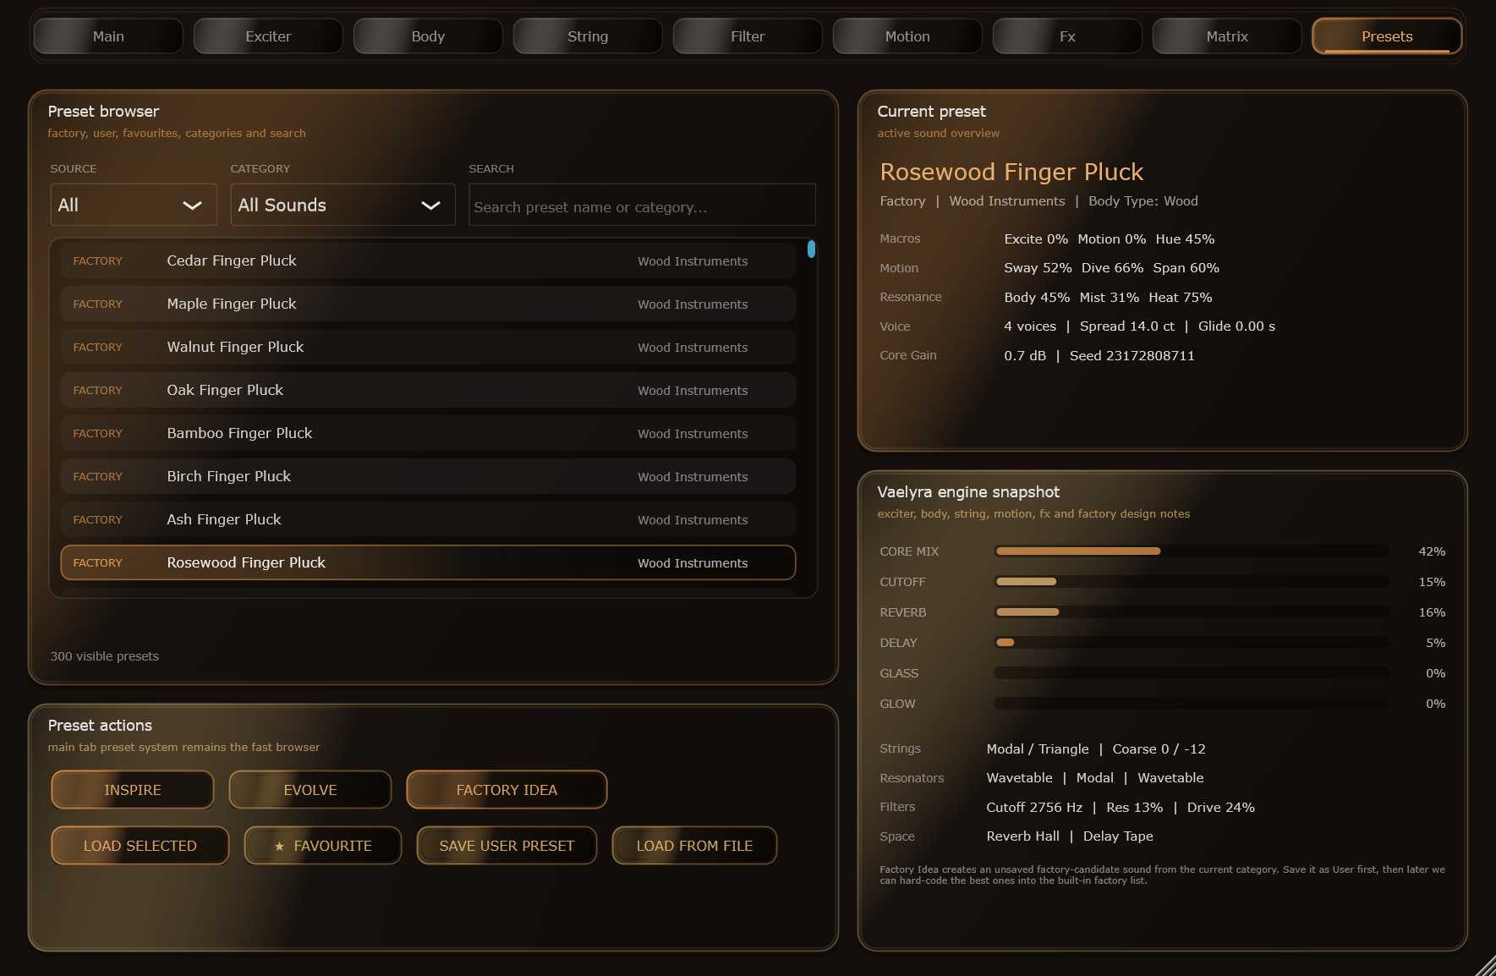Focus the preset search field
Viewport: 1496px width, 976px height.
[x=642, y=205]
